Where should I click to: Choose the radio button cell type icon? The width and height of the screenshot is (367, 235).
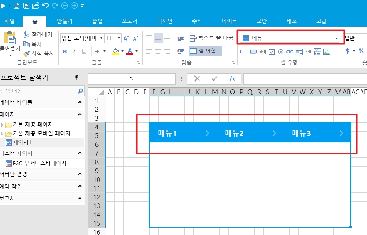281,52
